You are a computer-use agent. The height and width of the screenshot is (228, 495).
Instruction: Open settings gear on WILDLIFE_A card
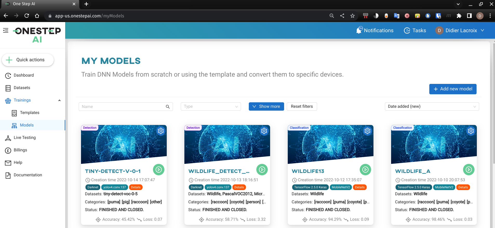471,131
